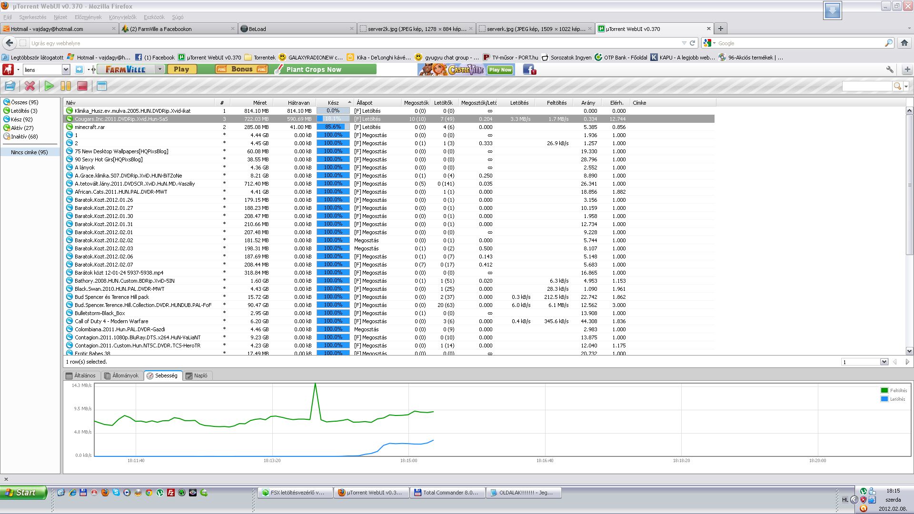Open dropdown next to WebUI search magnifier
The width and height of the screenshot is (914, 514).
(x=906, y=87)
